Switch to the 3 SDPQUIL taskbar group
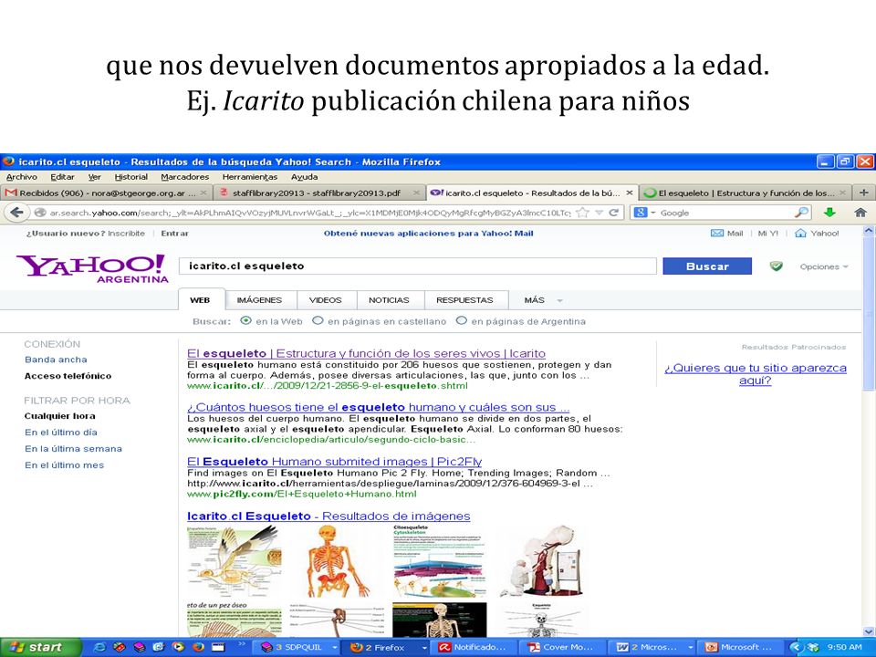The width and height of the screenshot is (876, 657). coord(299,647)
